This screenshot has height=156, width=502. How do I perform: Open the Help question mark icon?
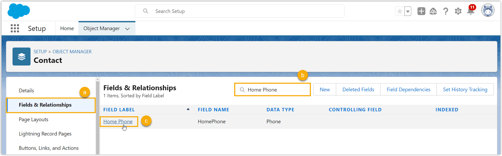click(446, 11)
